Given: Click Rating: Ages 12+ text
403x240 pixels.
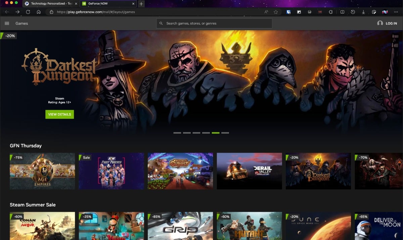Looking at the screenshot, I should pos(59,102).
